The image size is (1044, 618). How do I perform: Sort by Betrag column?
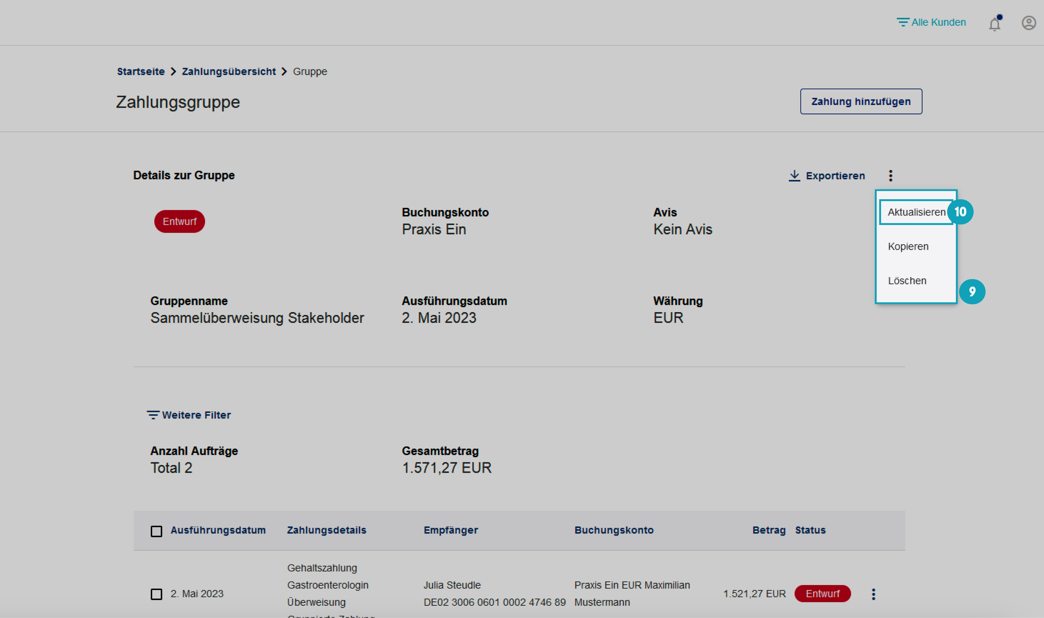(x=769, y=530)
